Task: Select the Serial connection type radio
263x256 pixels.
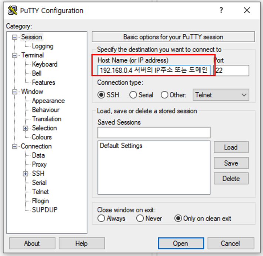Action: coord(133,95)
